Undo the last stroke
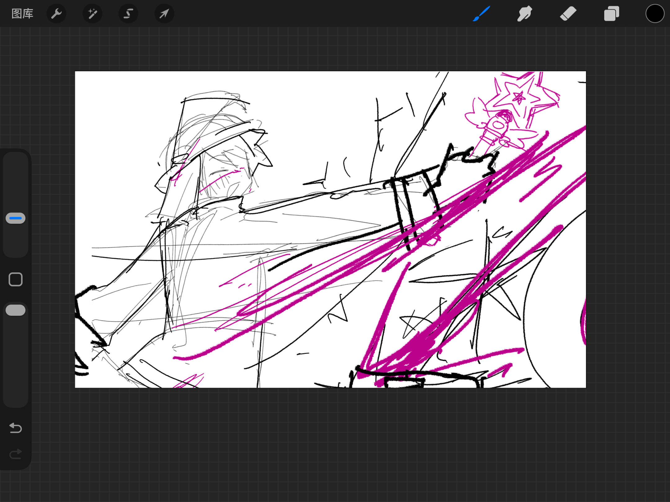 [x=16, y=428]
